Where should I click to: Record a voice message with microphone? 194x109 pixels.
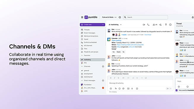click(x=132, y=89)
